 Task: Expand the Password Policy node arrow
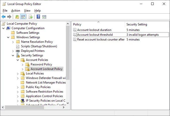tap(23, 64)
